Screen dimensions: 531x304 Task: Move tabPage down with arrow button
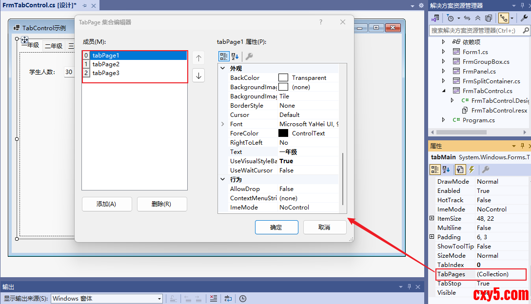point(198,76)
